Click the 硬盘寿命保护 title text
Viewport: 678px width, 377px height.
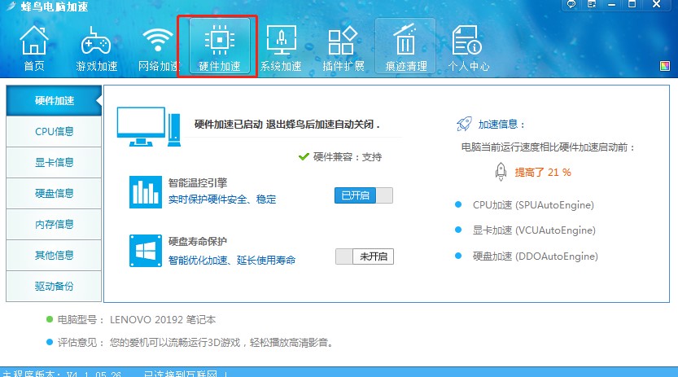click(198, 241)
